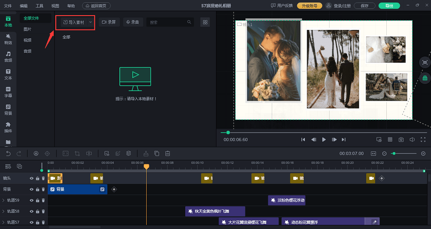Click the crop tool icon in timeline toolbar

tap(77, 154)
